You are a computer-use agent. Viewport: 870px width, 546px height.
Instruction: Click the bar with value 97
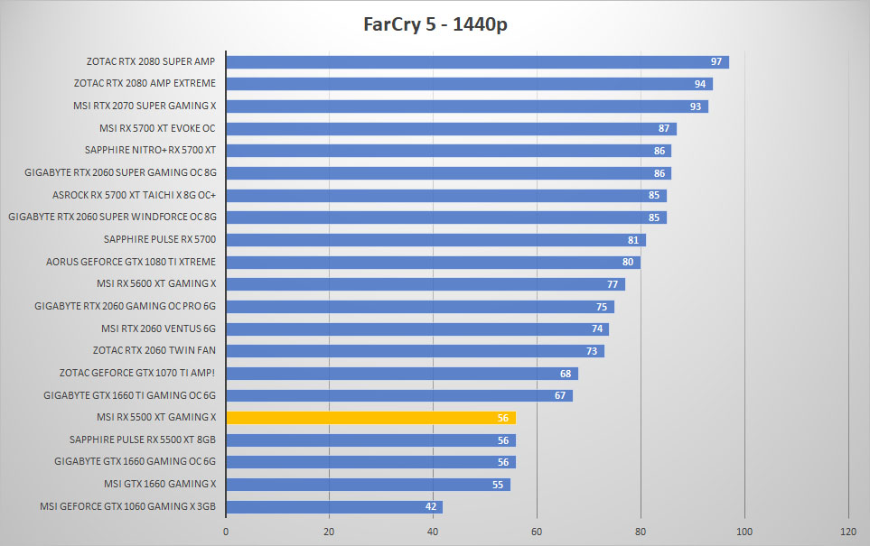click(x=478, y=62)
